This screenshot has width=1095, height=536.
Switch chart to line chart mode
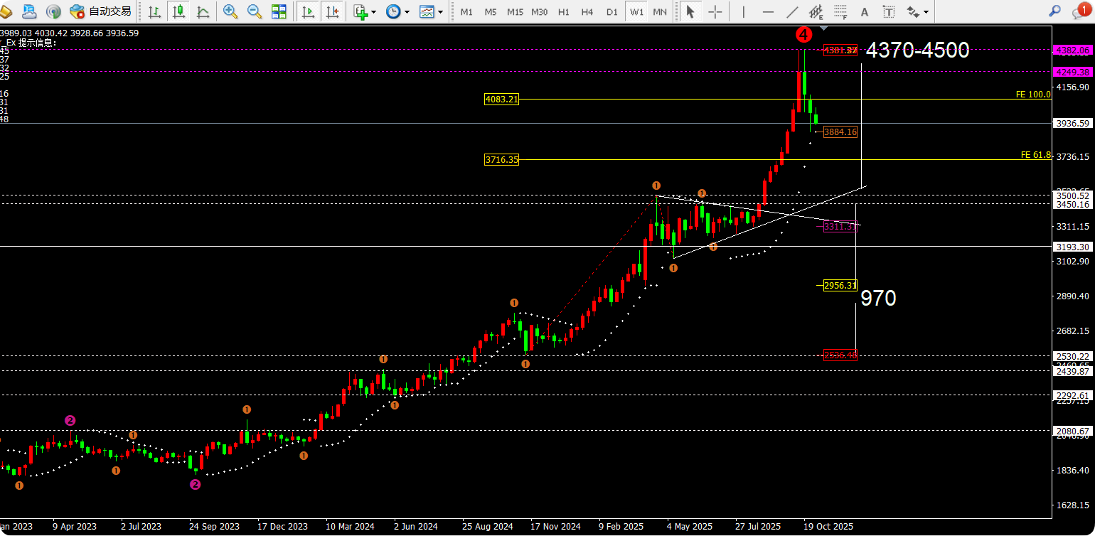pyautogui.click(x=203, y=11)
